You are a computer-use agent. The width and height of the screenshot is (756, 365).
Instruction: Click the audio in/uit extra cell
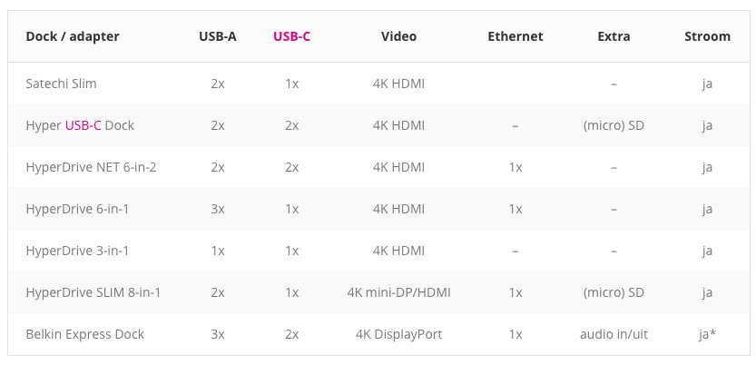tap(614, 334)
